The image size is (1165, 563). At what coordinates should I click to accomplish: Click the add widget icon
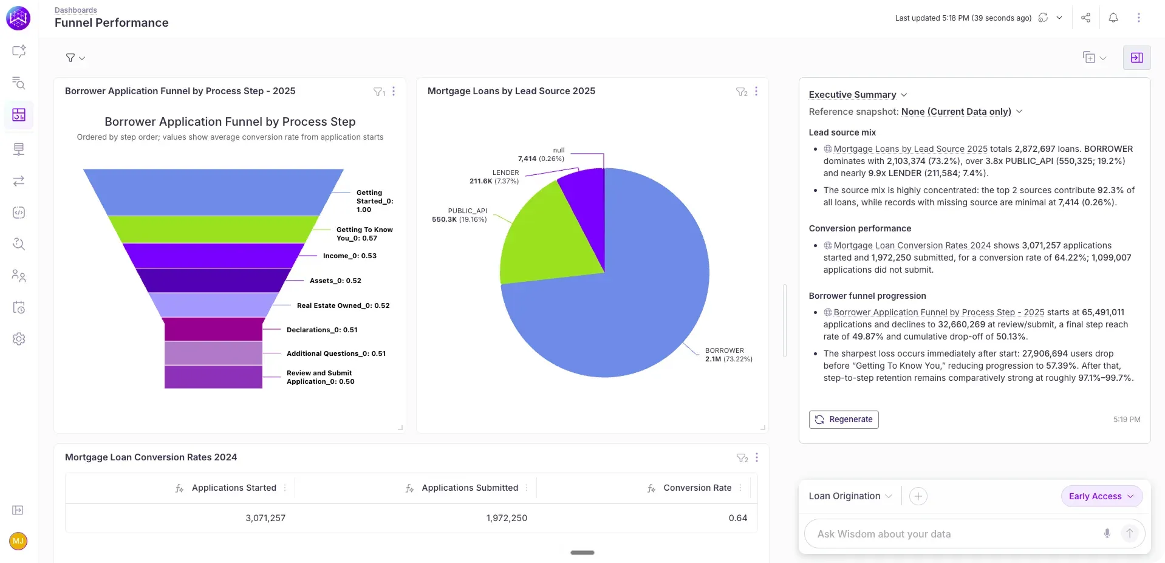[x=1088, y=57]
